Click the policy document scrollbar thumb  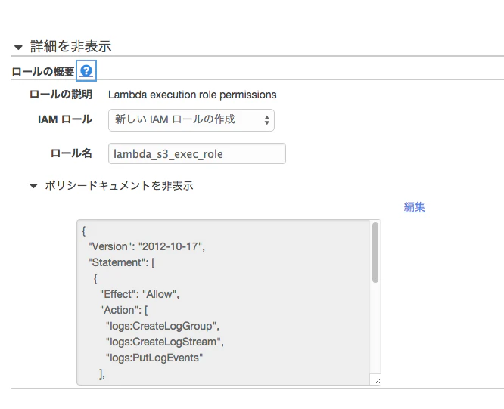(x=375, y=253)
